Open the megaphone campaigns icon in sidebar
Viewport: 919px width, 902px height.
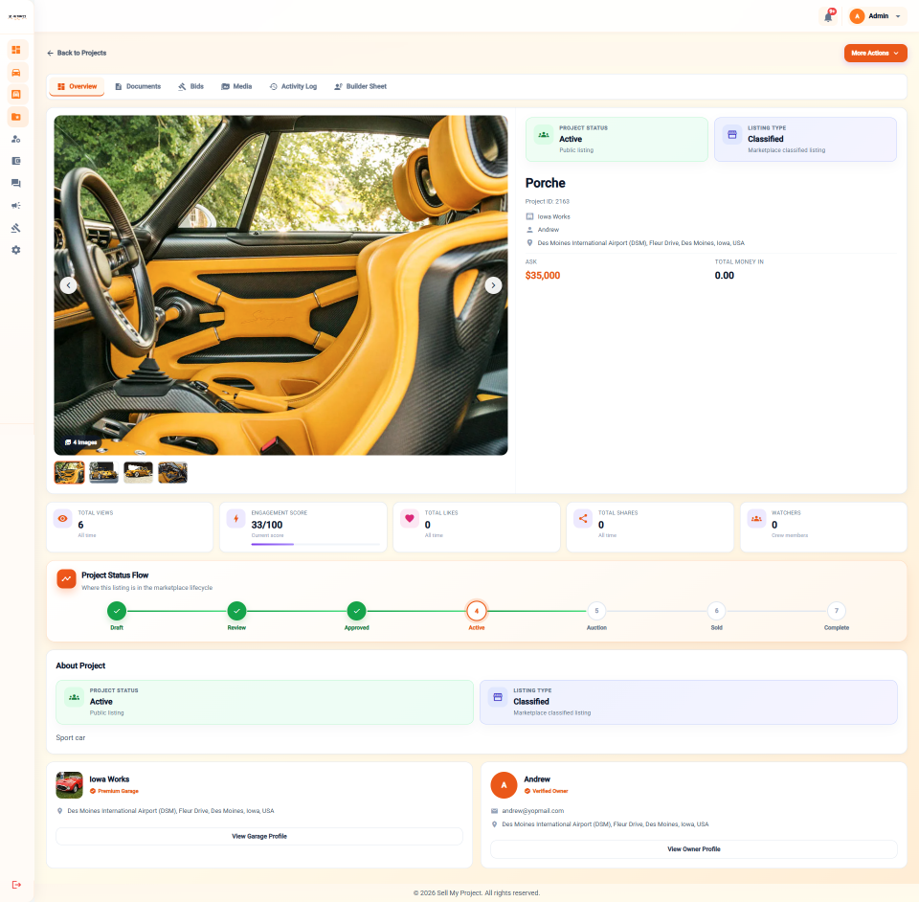coord(16,205)
